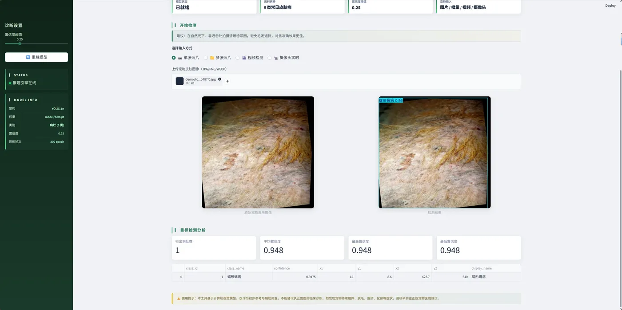Click the x1 column header

[337, 268]
